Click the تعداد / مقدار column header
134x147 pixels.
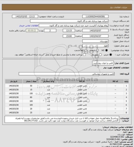(31, 81)
